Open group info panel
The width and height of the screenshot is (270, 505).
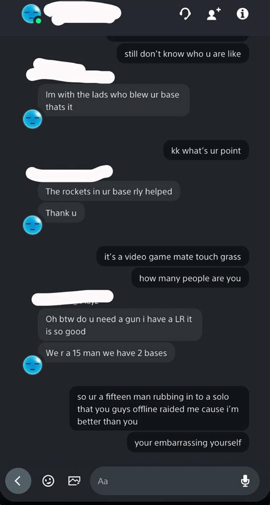pyautogui.click(x=243, y=14)
